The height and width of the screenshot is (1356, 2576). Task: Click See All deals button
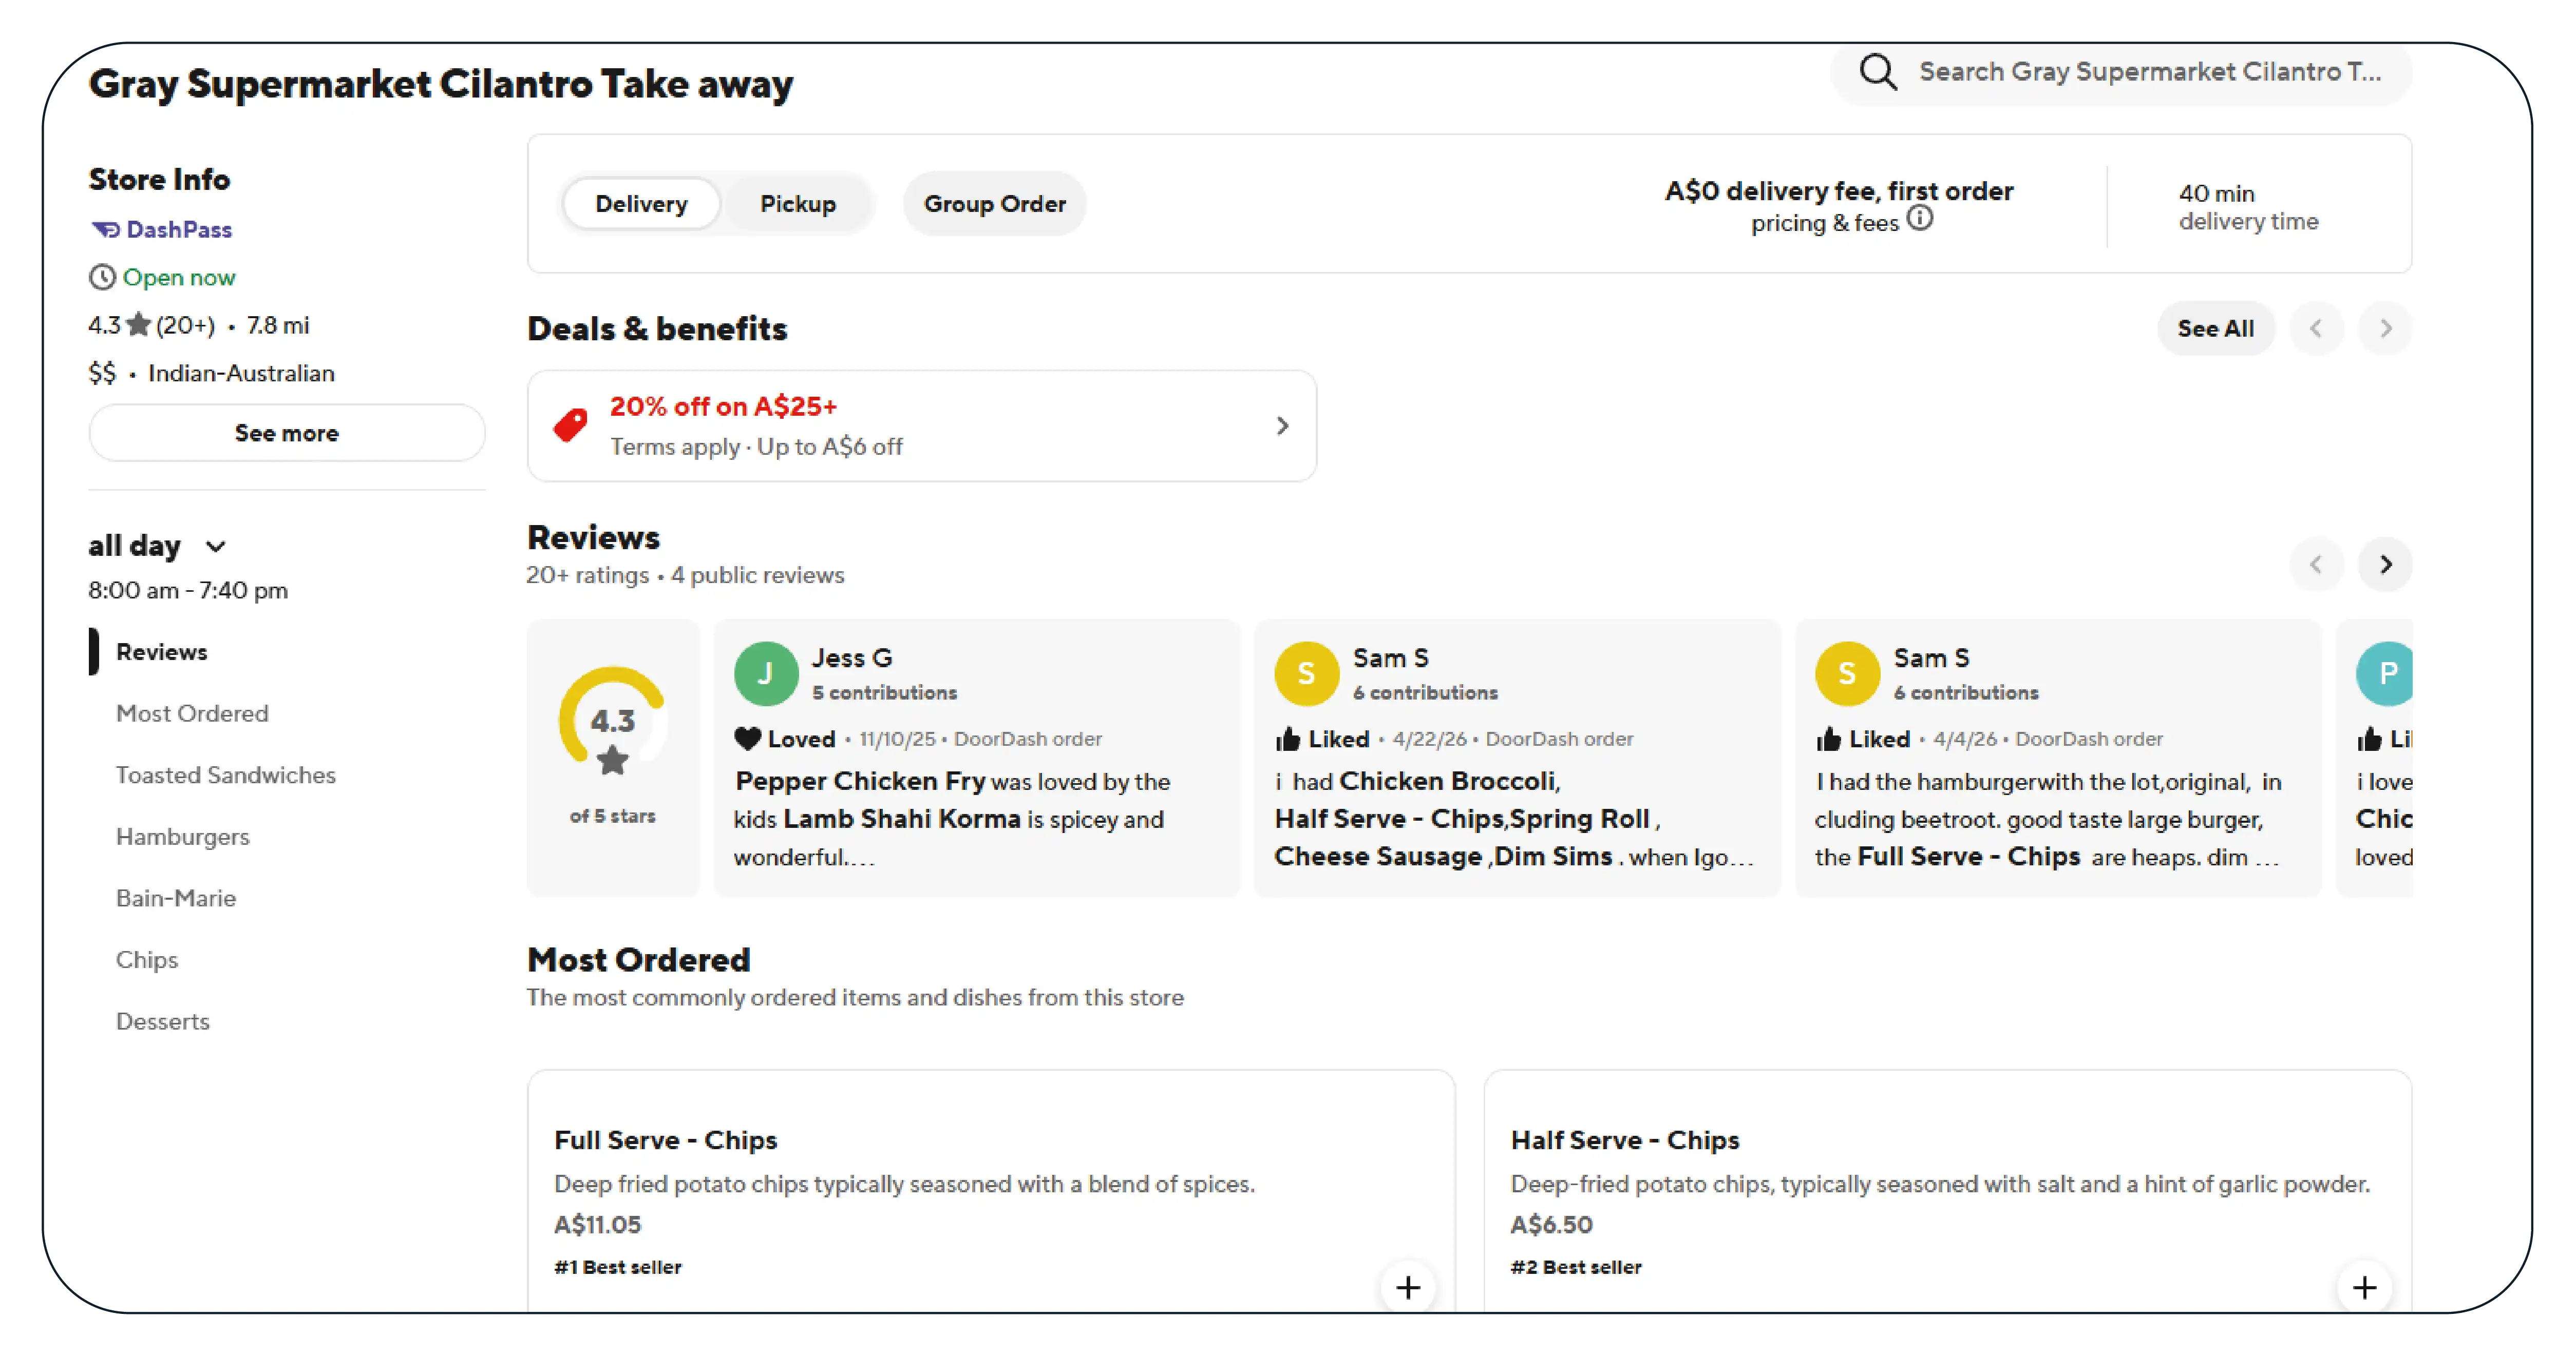[x=2215, y=328]
